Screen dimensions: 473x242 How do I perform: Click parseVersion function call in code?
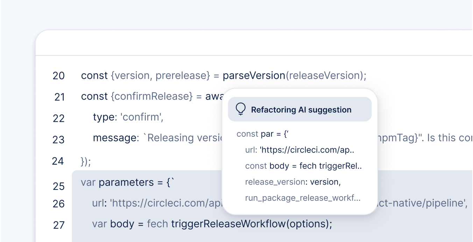[x=254, y=76]
